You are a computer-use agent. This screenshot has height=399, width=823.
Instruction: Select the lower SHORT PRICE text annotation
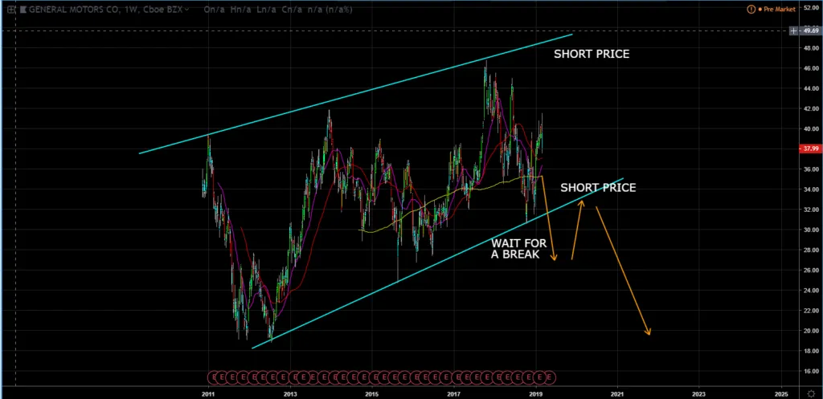point(598,188)
